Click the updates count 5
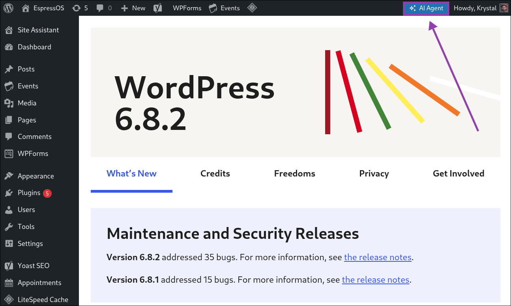 pos(86,8)
